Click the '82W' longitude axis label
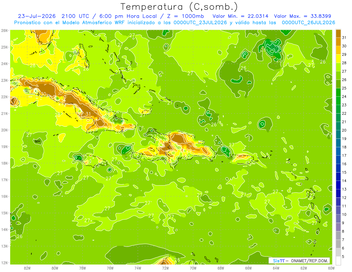 pos(27,268)
